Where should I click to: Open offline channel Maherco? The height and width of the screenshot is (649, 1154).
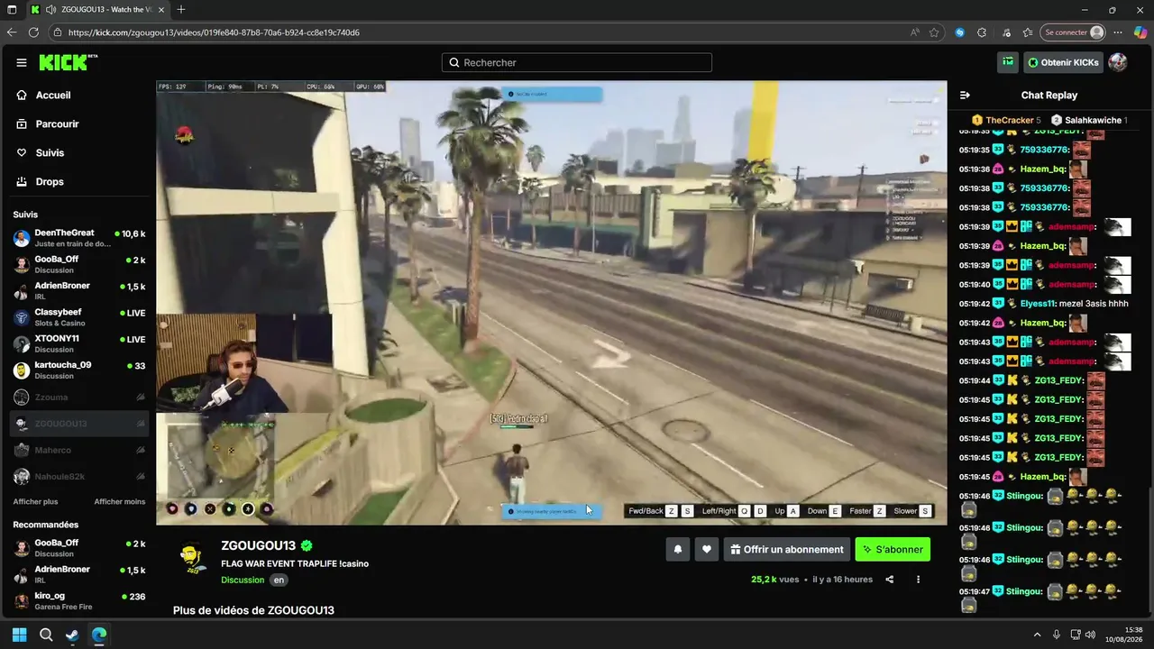(78, 450)
